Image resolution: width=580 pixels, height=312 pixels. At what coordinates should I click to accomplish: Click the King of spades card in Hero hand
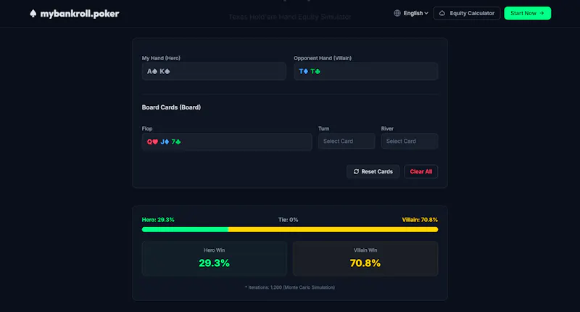[x=165, y=71]
